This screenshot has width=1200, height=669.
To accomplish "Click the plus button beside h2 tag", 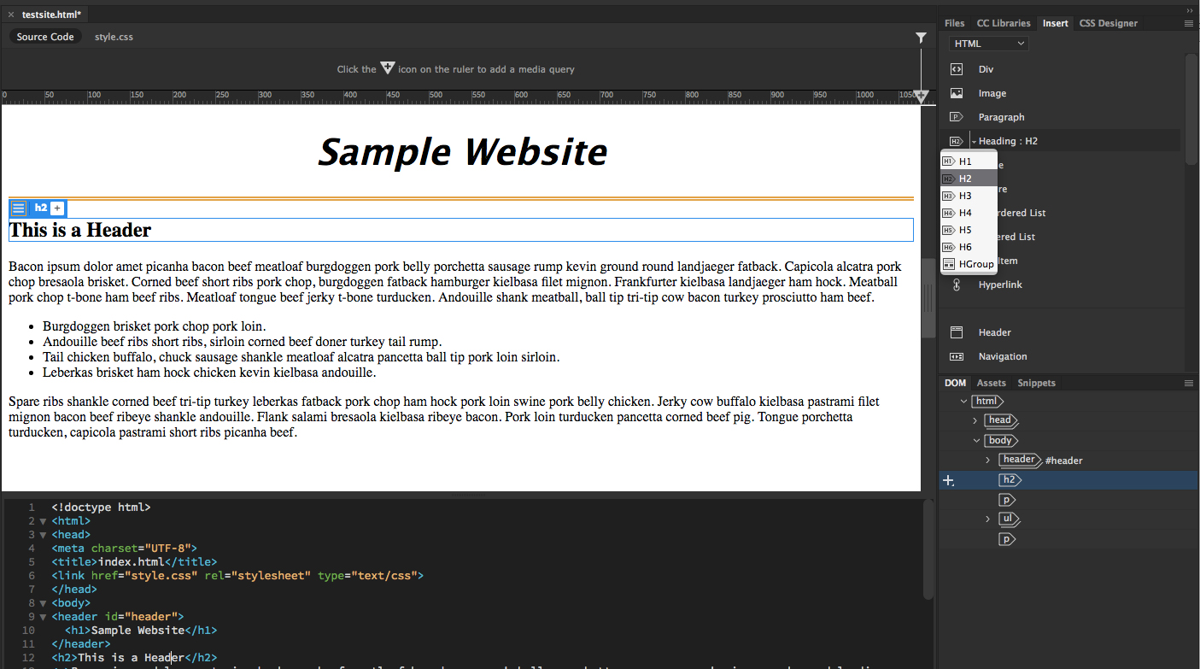I will coord(57,208).
